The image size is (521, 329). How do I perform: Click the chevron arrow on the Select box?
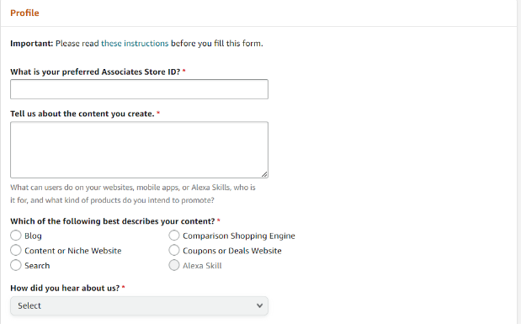click(259, 305)
